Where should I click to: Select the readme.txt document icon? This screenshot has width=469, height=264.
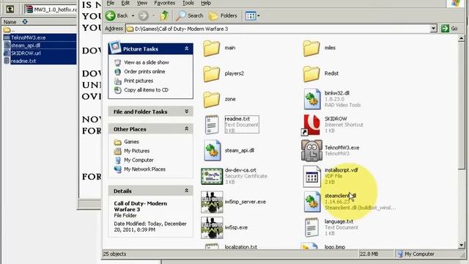[x=212, y=125]
